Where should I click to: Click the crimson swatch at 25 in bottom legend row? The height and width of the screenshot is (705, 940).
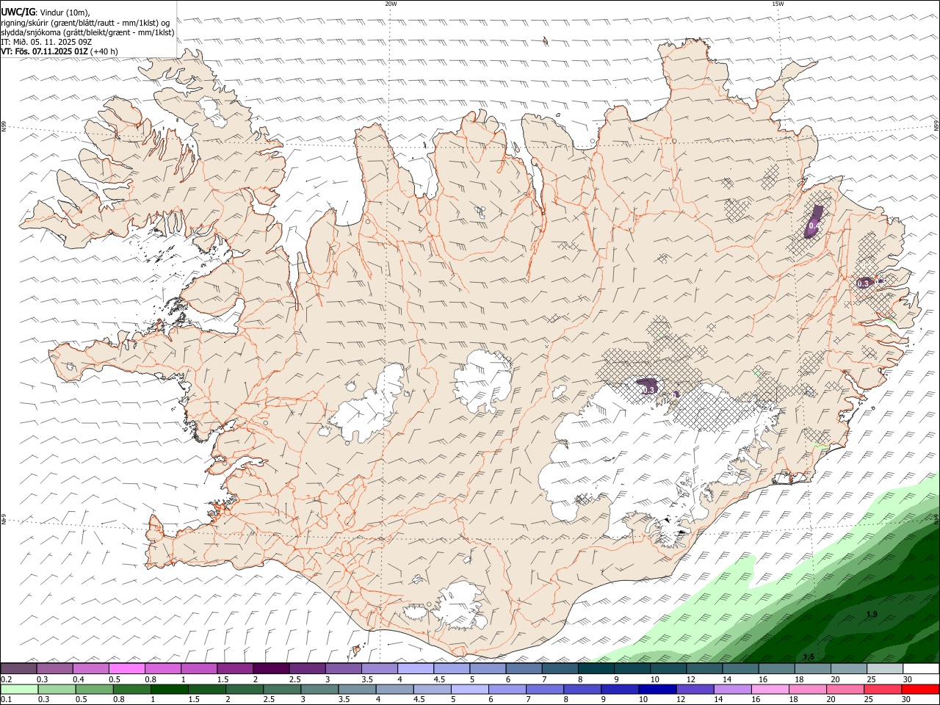click(882, 689)
